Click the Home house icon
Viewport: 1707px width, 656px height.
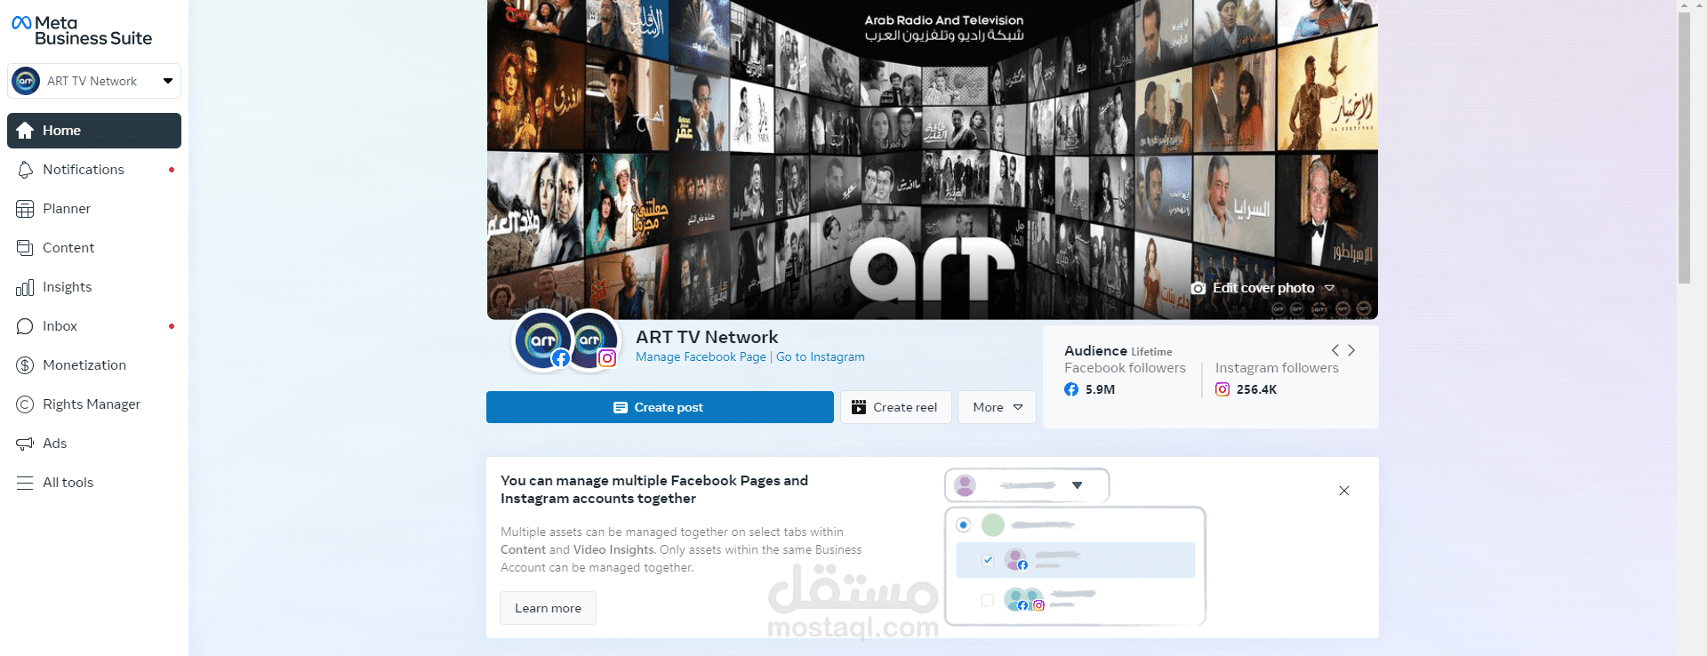(x=25, y=131)
